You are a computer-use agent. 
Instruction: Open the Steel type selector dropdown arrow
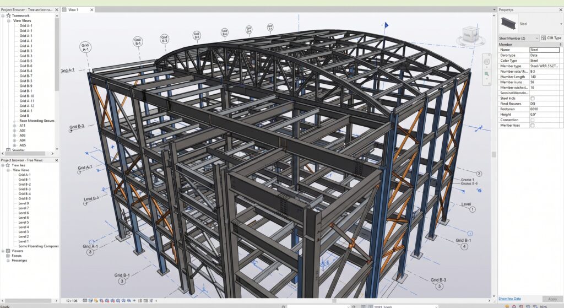(561, 24)
